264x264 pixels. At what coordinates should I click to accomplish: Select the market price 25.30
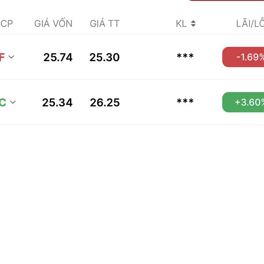point(104,57)
